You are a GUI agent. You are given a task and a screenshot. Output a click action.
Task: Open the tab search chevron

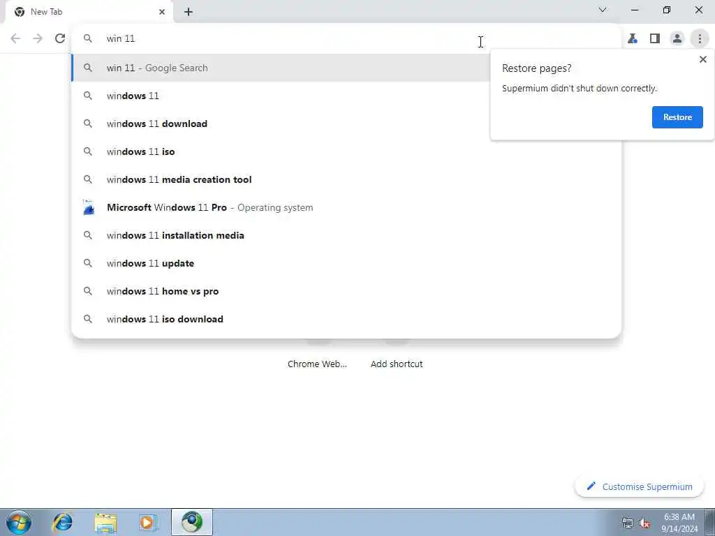pyautogui.click(x=603, y=10)
